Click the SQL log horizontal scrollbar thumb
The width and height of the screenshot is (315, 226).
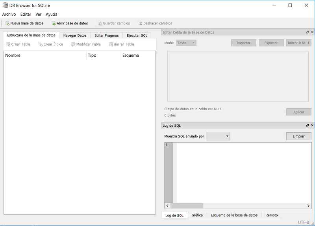187,206
